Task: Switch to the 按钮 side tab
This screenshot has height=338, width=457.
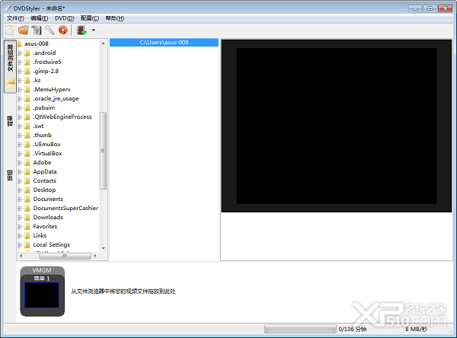Action: (10, 175)
